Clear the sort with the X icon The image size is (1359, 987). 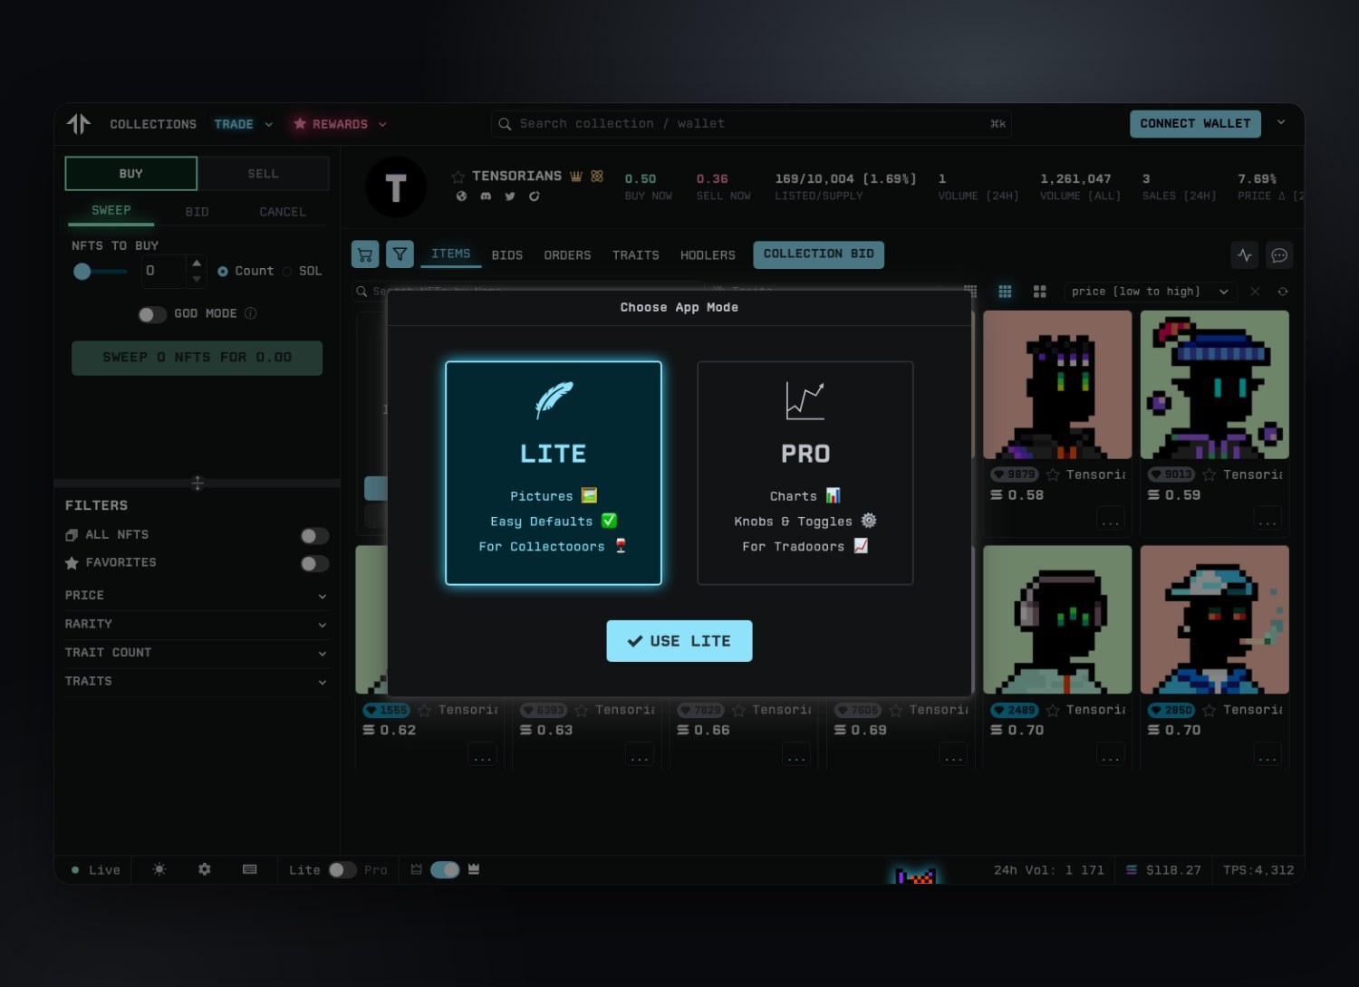[x=1255, y=292]
